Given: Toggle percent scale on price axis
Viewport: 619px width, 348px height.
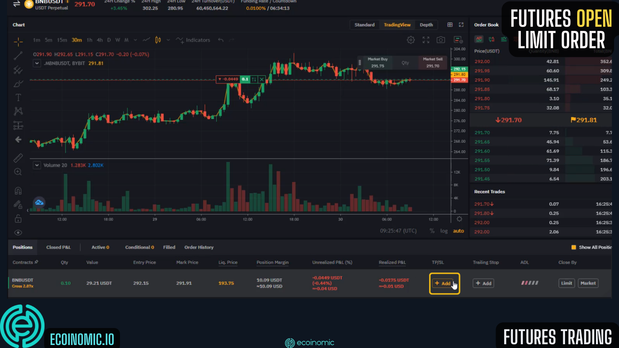Looking at the screenshot, I should (432, 231).
